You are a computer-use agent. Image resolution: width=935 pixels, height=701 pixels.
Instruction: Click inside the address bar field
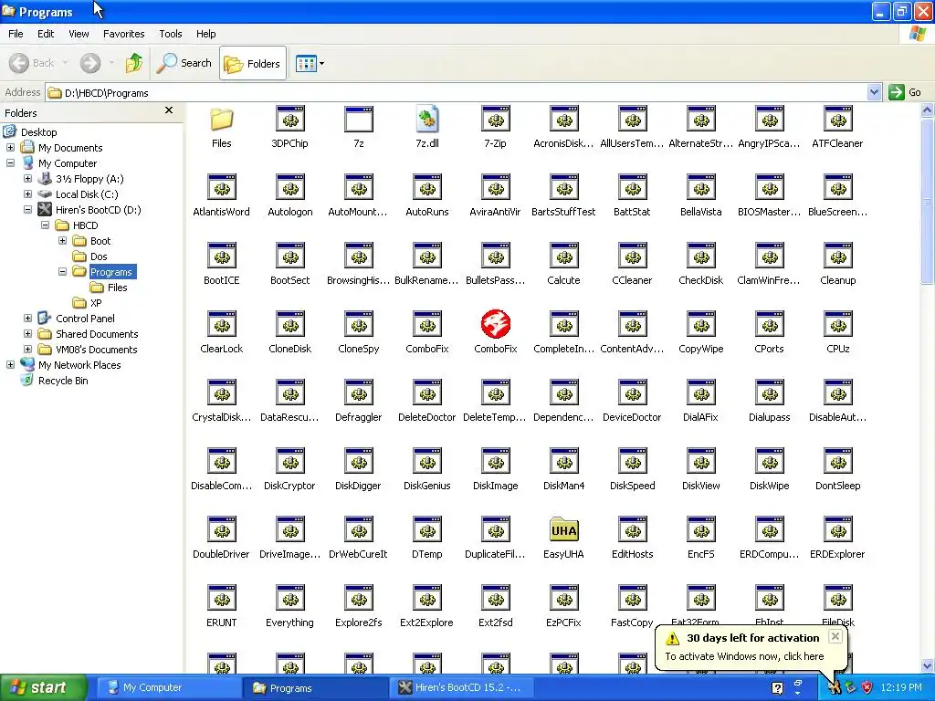[x=457, y=92]
